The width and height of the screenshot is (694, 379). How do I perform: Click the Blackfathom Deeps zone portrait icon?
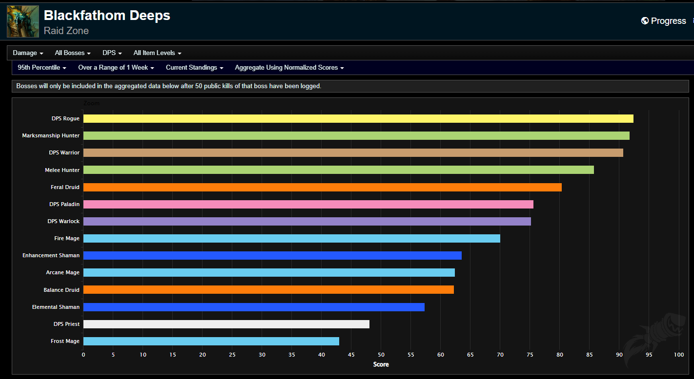coord(22,22)
